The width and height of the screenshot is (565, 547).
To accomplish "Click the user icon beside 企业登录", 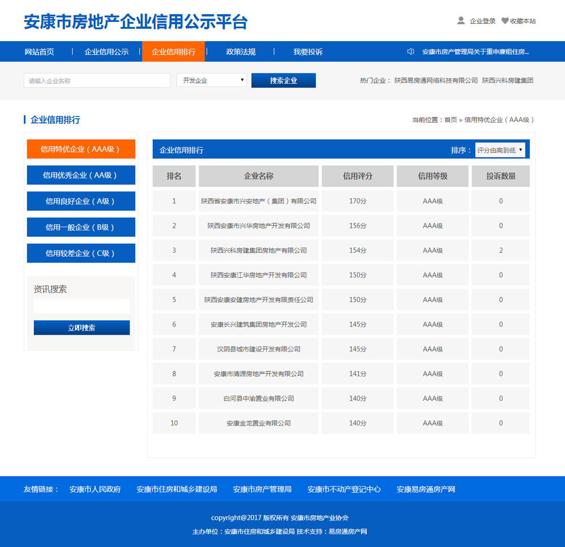I will (461, 21).
